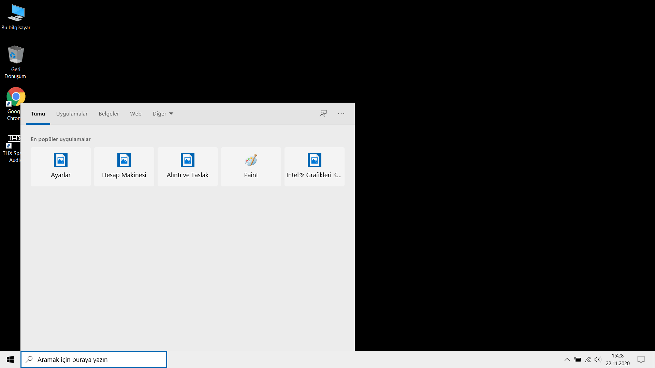Switch to the Uygulamalar tab
655x368 pixels.
72,113
